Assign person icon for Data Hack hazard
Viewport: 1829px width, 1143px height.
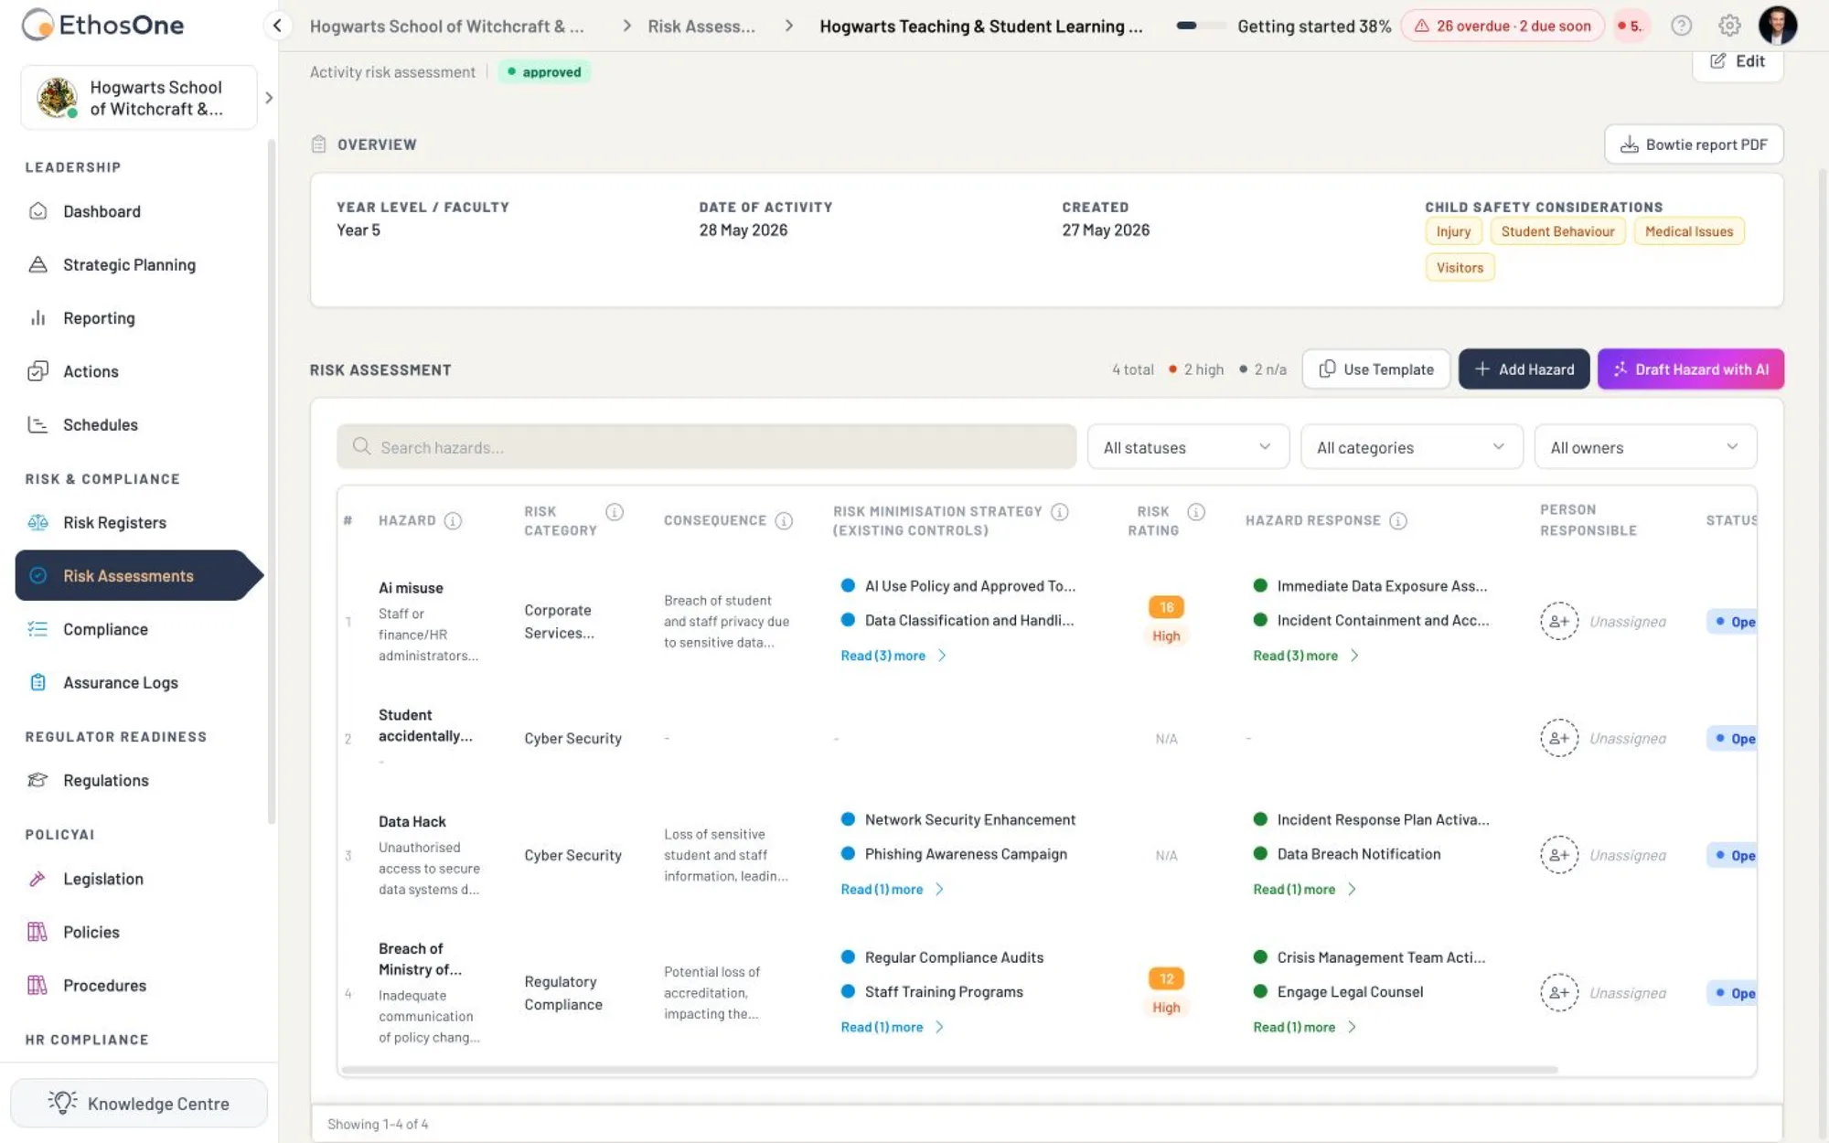1559,856
